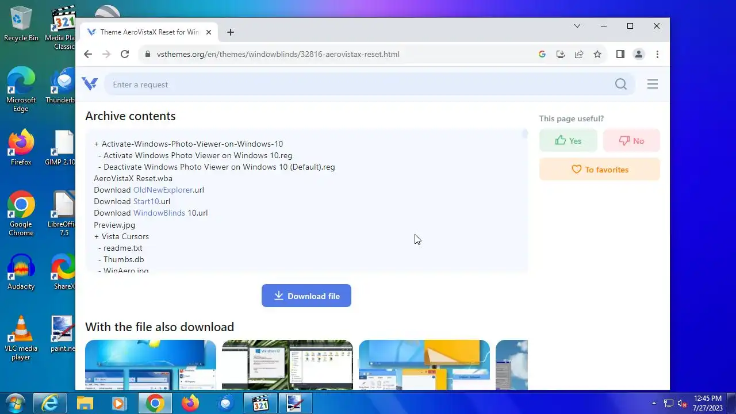This screenshot has height=414, width=736.
Task: Open the Windows Start button
Action: pyautogui.click(x=16, y=404)
